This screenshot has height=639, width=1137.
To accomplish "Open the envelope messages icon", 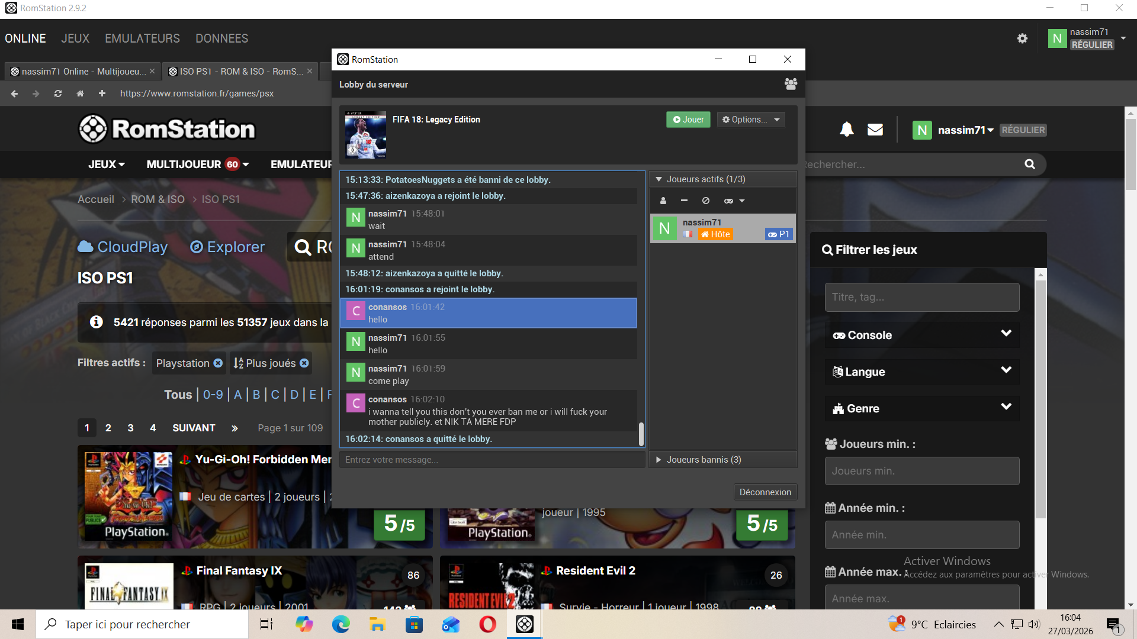I will (x=875, y=130).
